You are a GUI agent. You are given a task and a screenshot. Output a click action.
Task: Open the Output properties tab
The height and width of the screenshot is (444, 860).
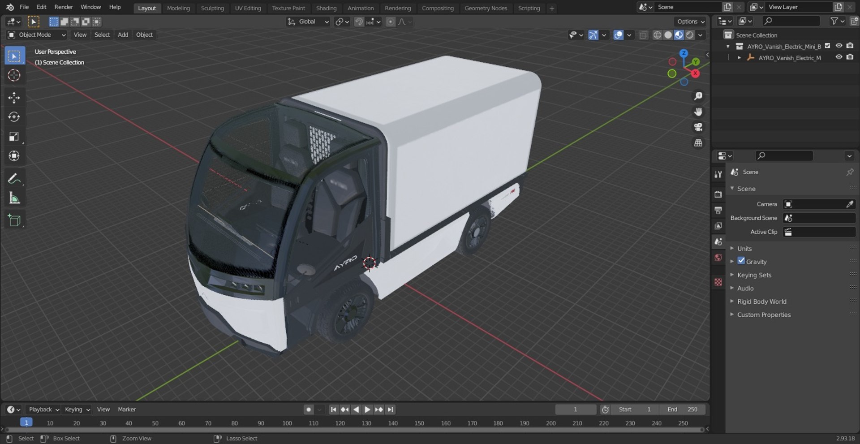tap(718, 210)
